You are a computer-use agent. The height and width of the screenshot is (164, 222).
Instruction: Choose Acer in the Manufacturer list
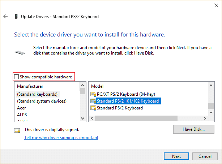[22, 108]
